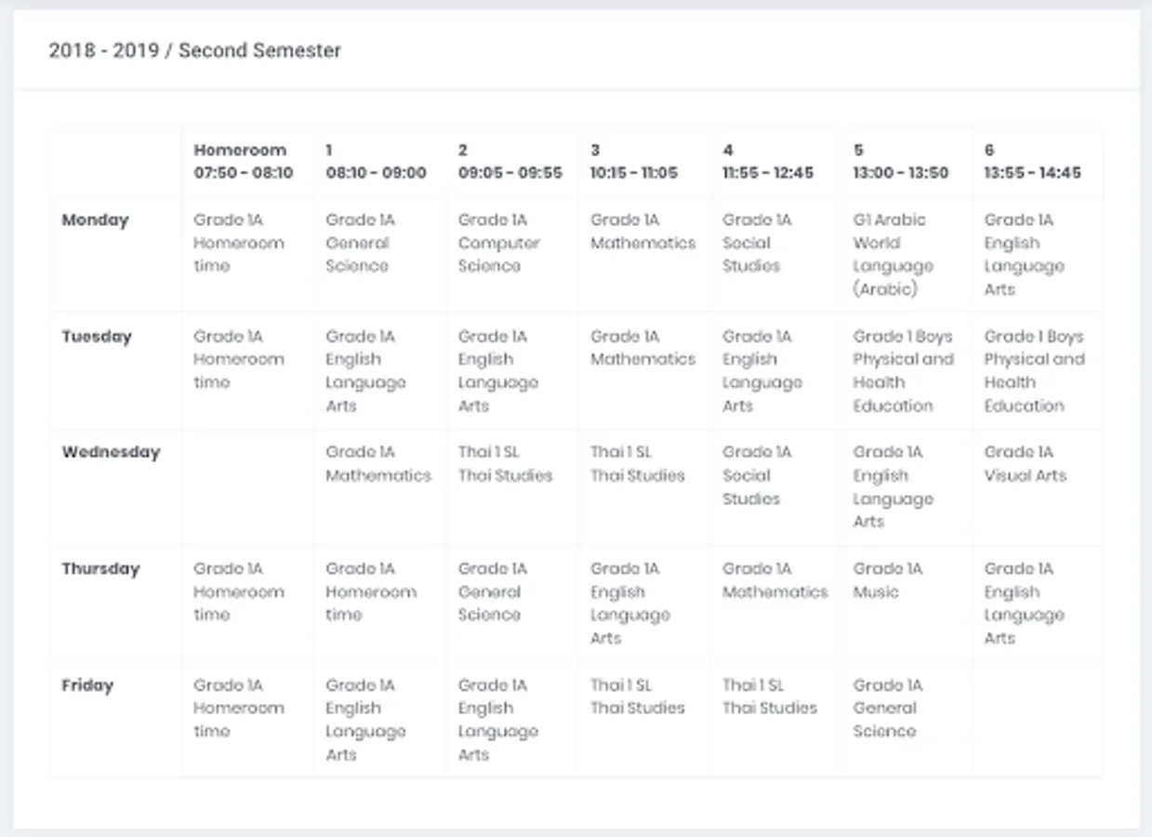Image resolution: width=1152 pixels, height=837 pixels.
Task: Open Monday's Computer Science class in period 2
Action: click(498, 244)
